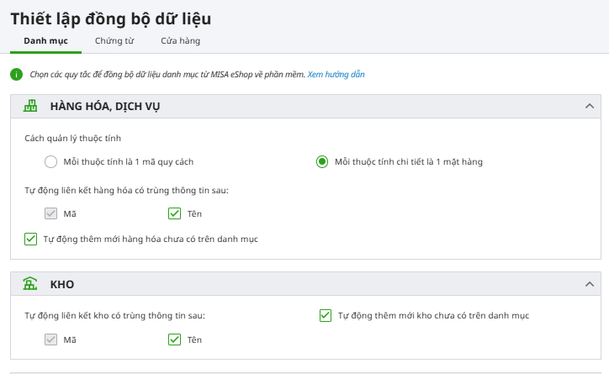The height and width of the screenshot is (379, 609).
Task: Click the green info icon
Action: [16, 75]
